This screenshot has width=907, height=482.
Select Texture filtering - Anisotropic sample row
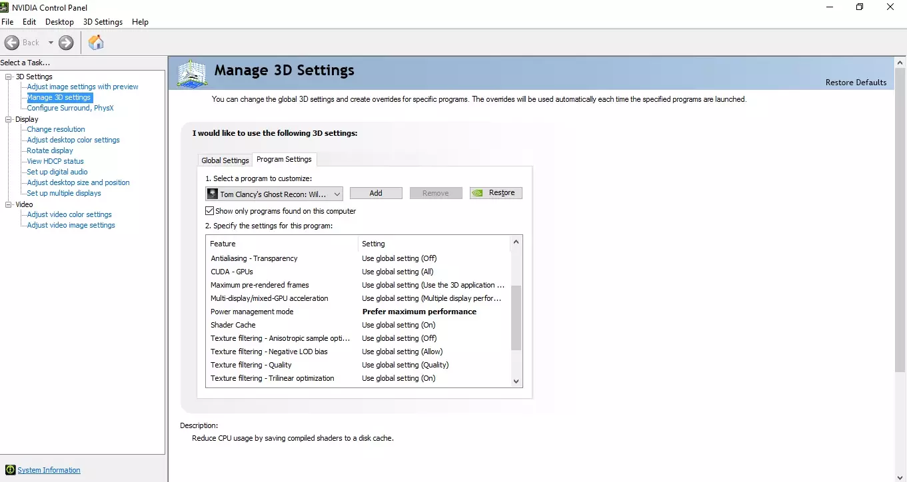(358, 338)
